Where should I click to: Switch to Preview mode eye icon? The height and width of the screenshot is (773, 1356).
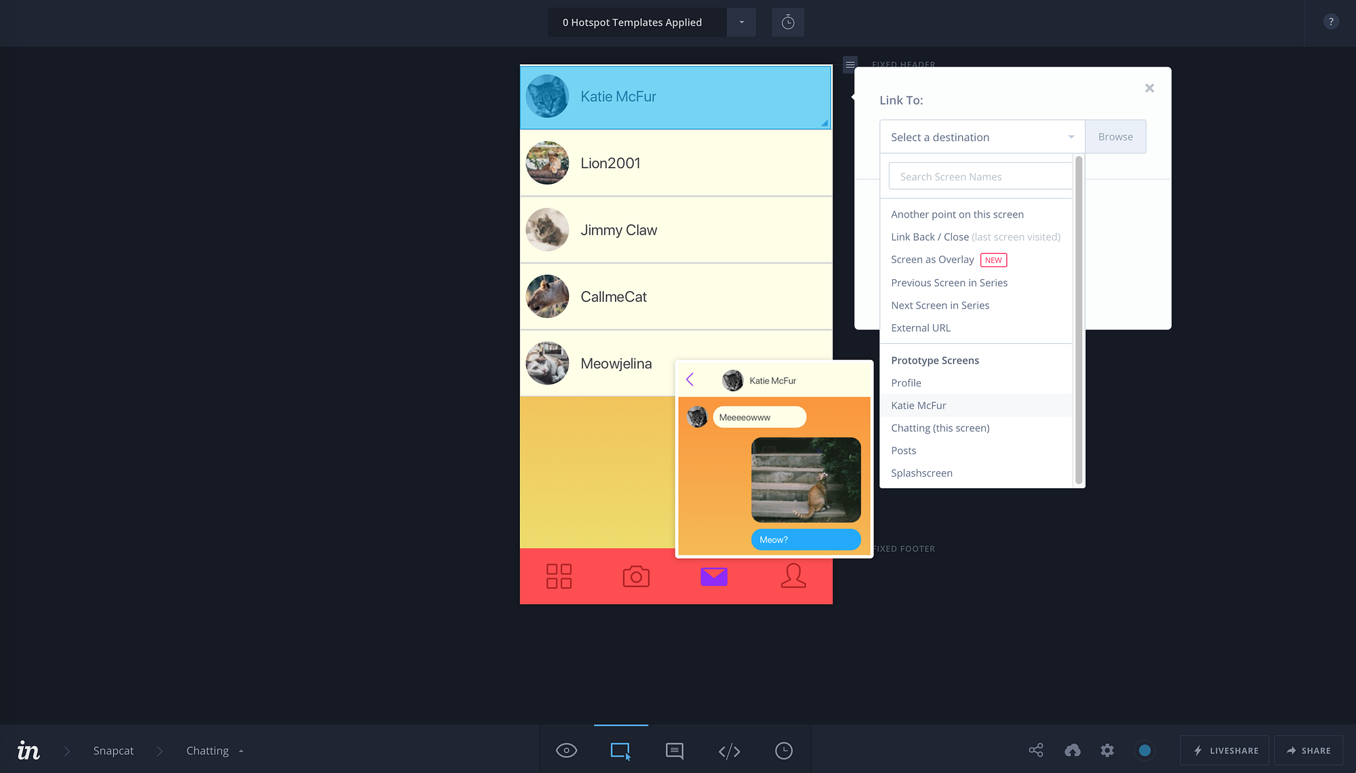[566, 751]
